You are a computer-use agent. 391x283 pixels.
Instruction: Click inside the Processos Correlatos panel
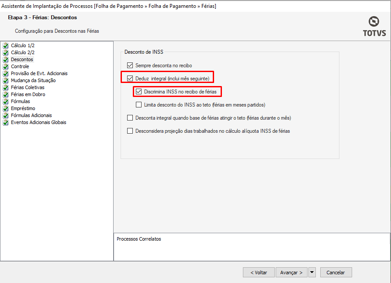click(x=251, y=250)
